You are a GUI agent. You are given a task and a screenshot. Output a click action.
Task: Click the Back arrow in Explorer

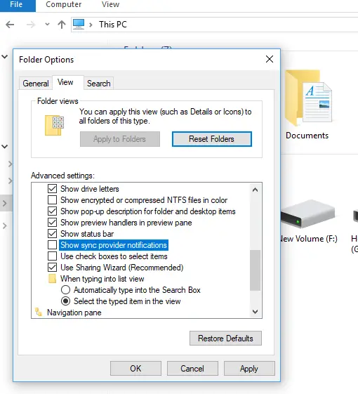(x=10, y=25)
